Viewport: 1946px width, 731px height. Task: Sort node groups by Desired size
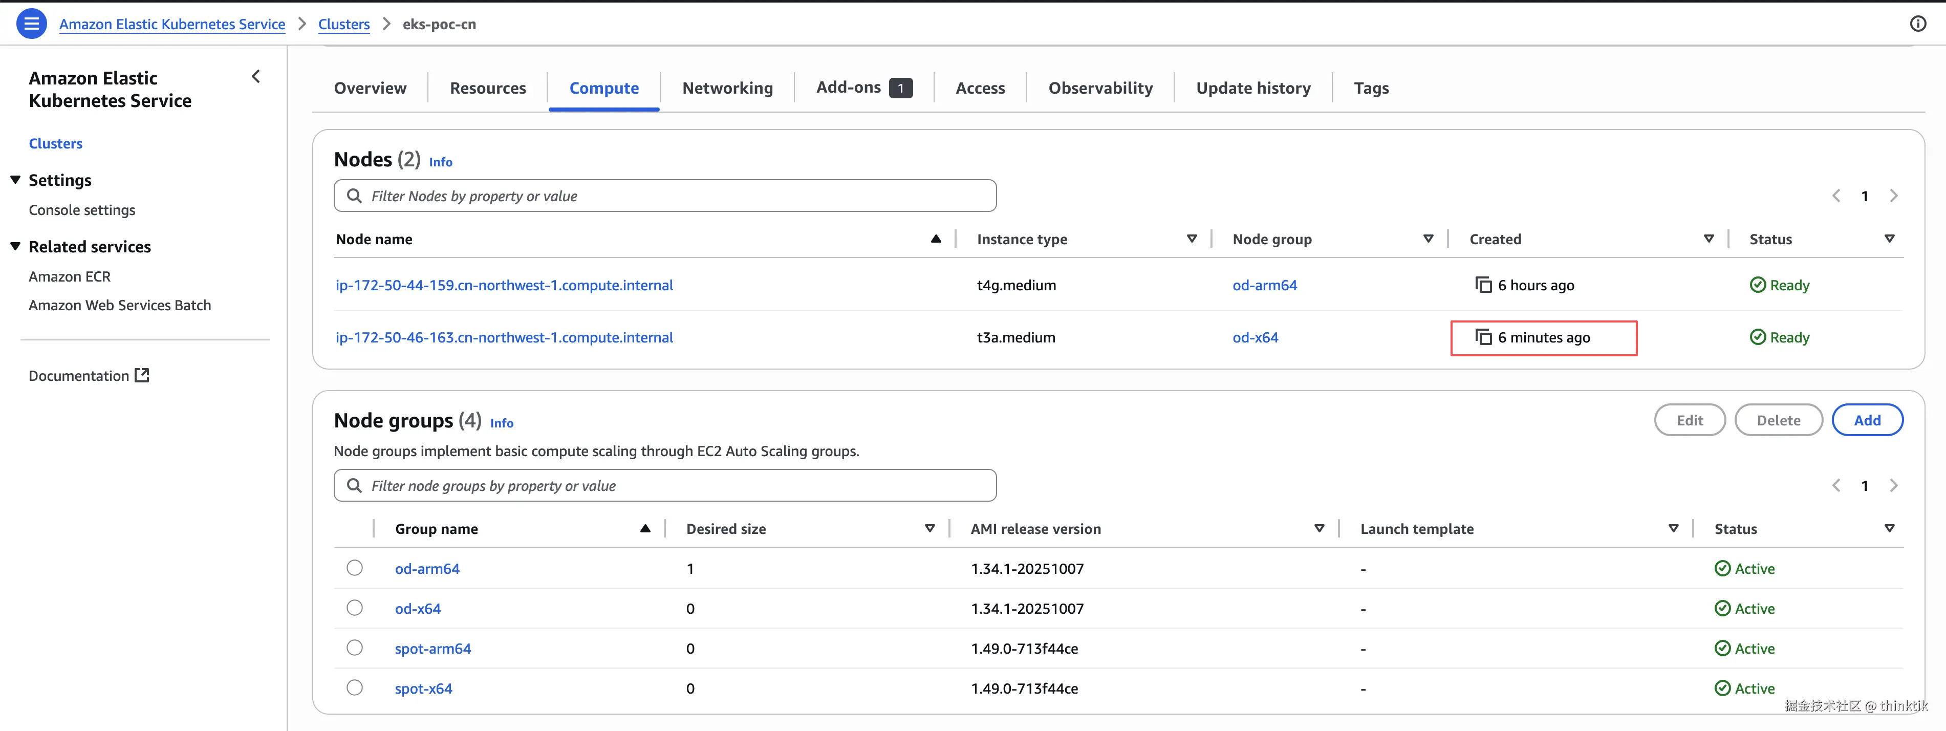[929, 529]
